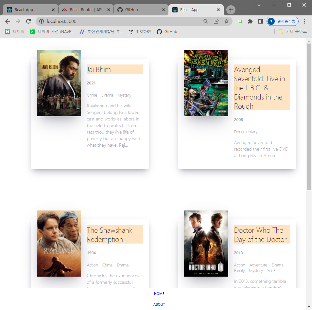Viewport: 312px width, 310px height.
Task: Click the Jai Bhim movie poster
Action: point(59,83)
